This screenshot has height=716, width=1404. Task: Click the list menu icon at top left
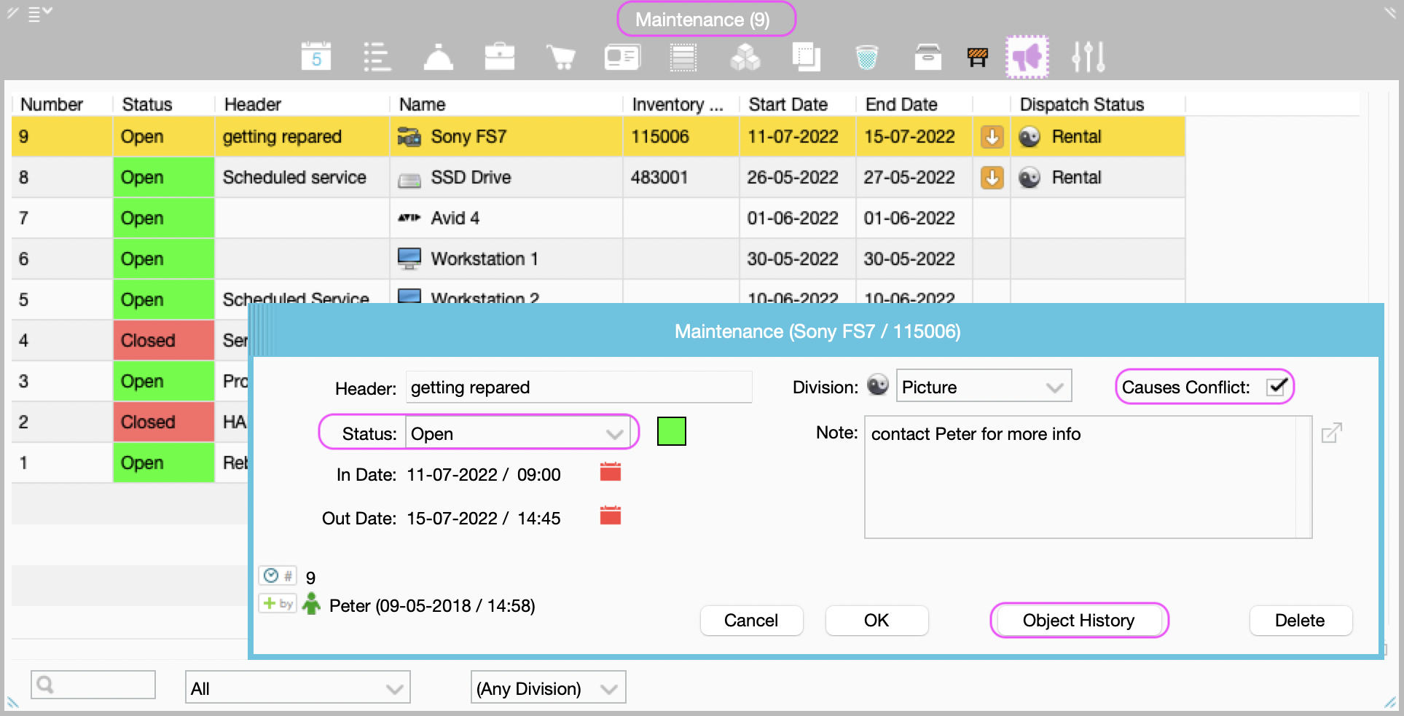(x=39, y=14)
